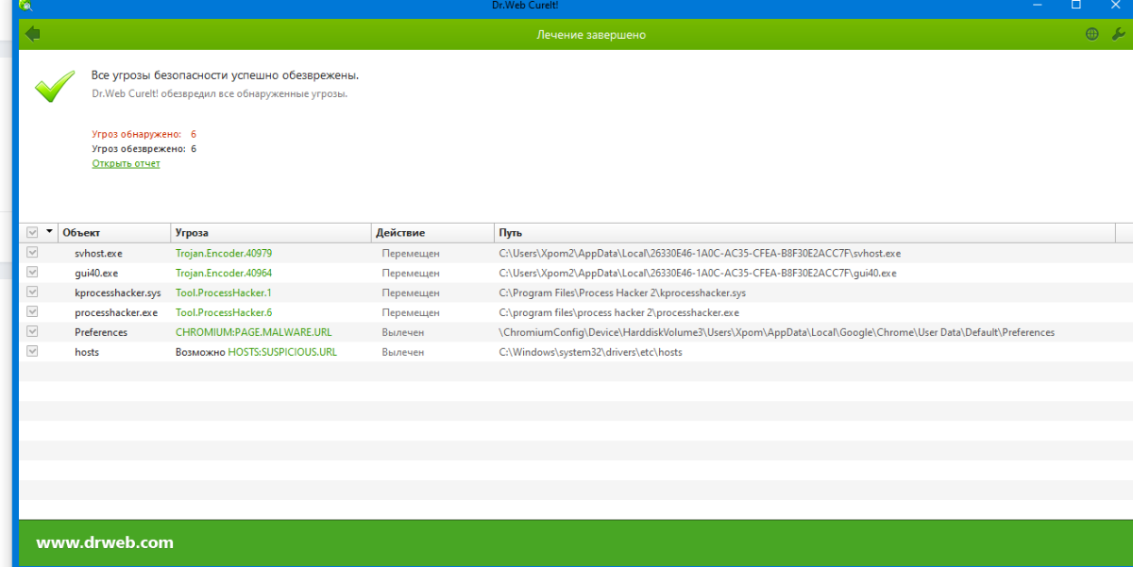Select the svhost.exe object name
Screen dimensions: 1133x567
pos(99,254)
